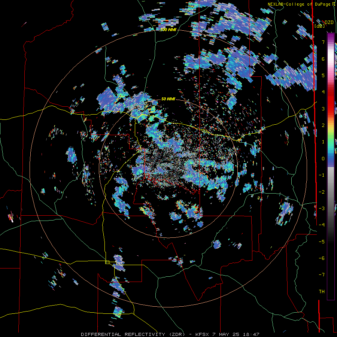Click the positive "5" scale value

pos(323,75)
